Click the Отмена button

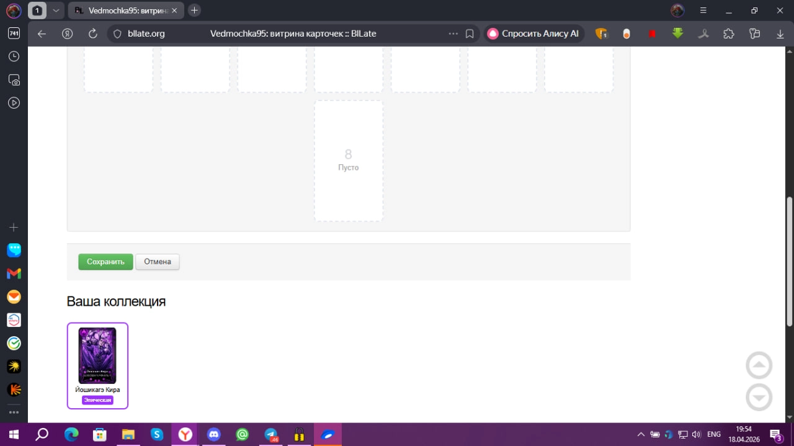coord(158,262)
